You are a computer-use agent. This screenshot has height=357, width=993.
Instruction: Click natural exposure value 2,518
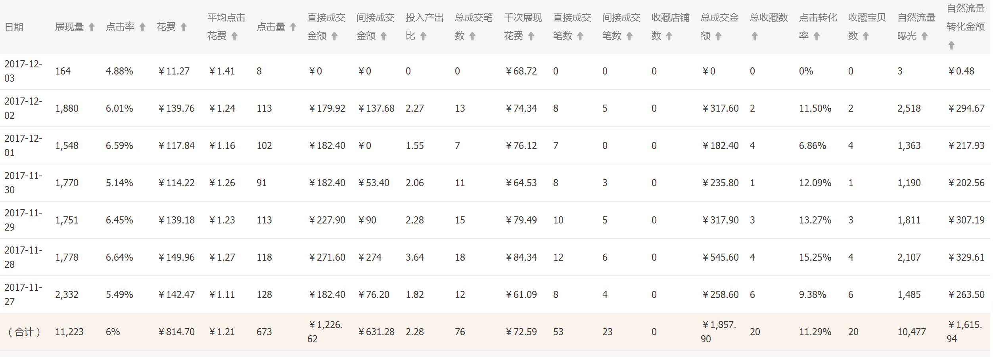[909, 108]
